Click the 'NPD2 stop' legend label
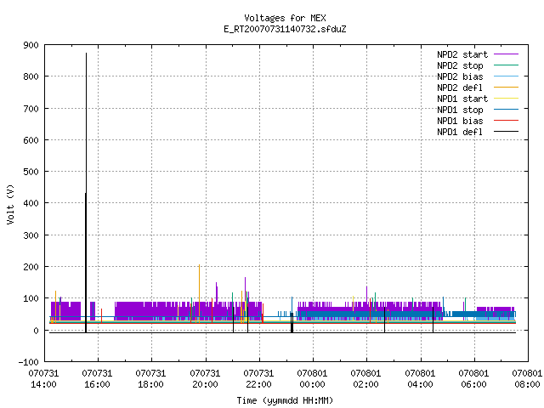This screenshot has width=544, height=408. [x=460, y=65]
